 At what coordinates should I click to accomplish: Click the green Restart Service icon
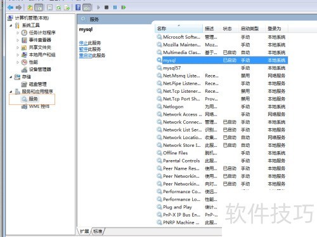124,8
